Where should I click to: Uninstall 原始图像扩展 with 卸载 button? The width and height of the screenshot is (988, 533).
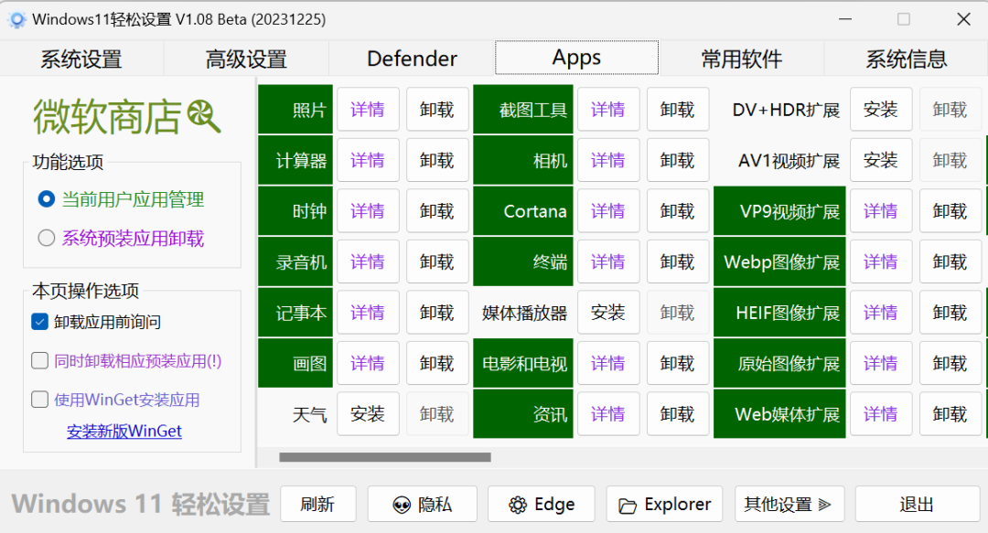coord(950,363)
